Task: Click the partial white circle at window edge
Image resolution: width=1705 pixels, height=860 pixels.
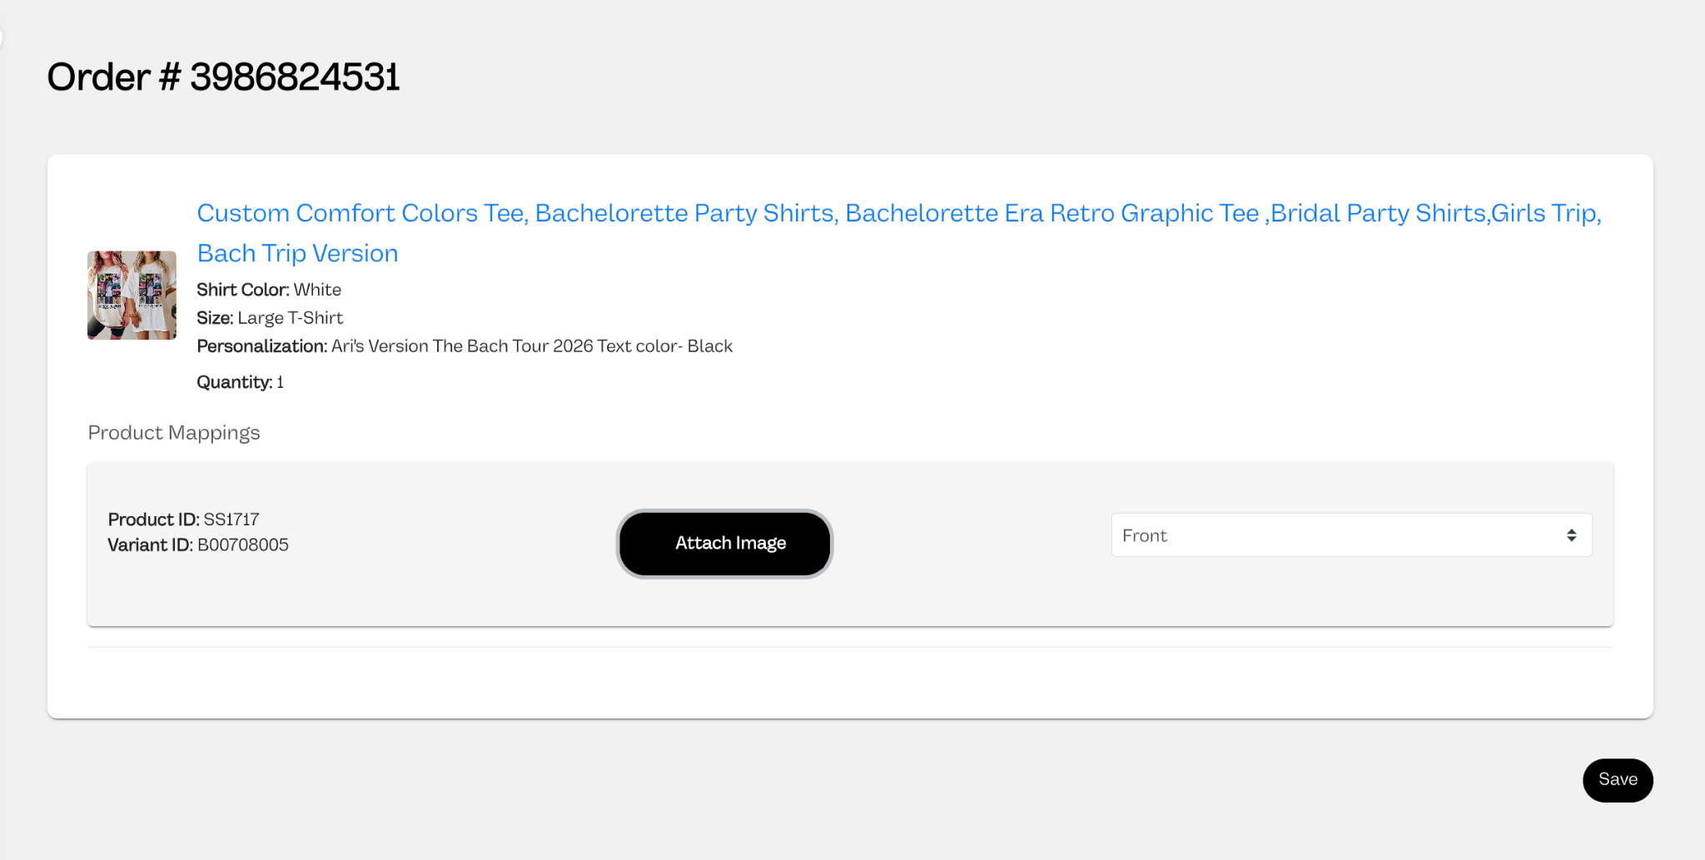Action: [x=1, y=37]
